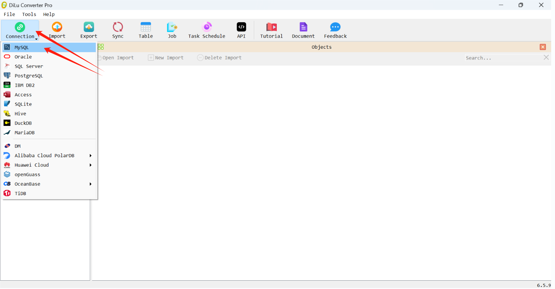
Task: Choose SQL Server connection type
Action: pos(49,66)
